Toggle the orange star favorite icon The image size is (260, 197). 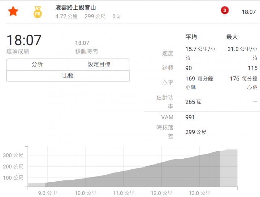(13, 11)
